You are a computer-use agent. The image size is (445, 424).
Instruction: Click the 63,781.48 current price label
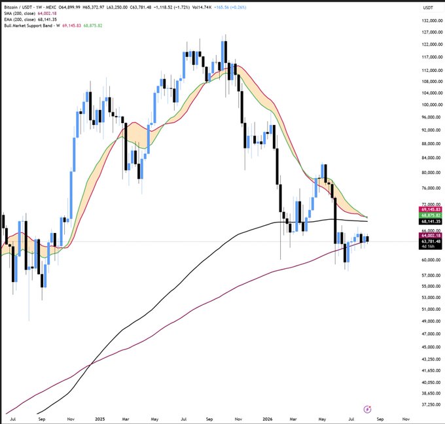tap(431, 241)
